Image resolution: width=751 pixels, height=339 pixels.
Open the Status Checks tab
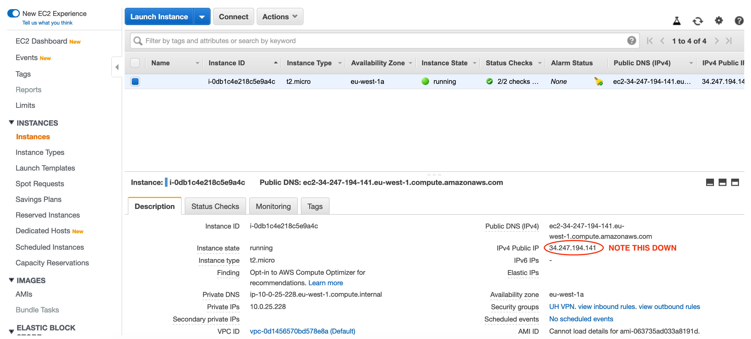pyautogui.click(x=215, y=206)
